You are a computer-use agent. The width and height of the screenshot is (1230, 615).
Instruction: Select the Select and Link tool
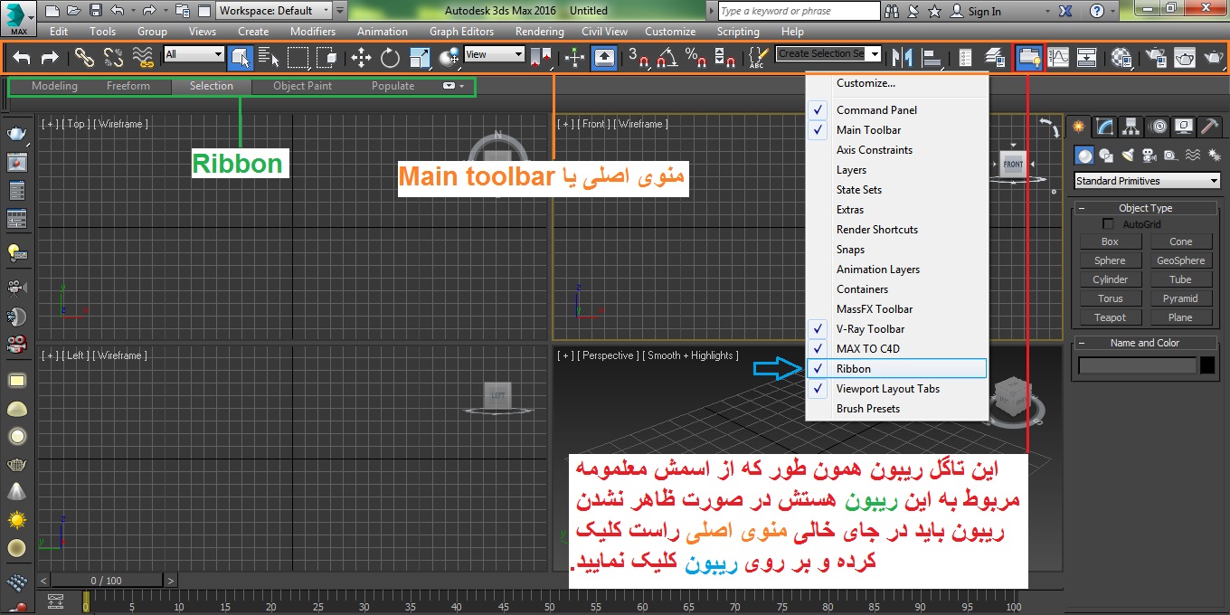[x=84, y=57]
